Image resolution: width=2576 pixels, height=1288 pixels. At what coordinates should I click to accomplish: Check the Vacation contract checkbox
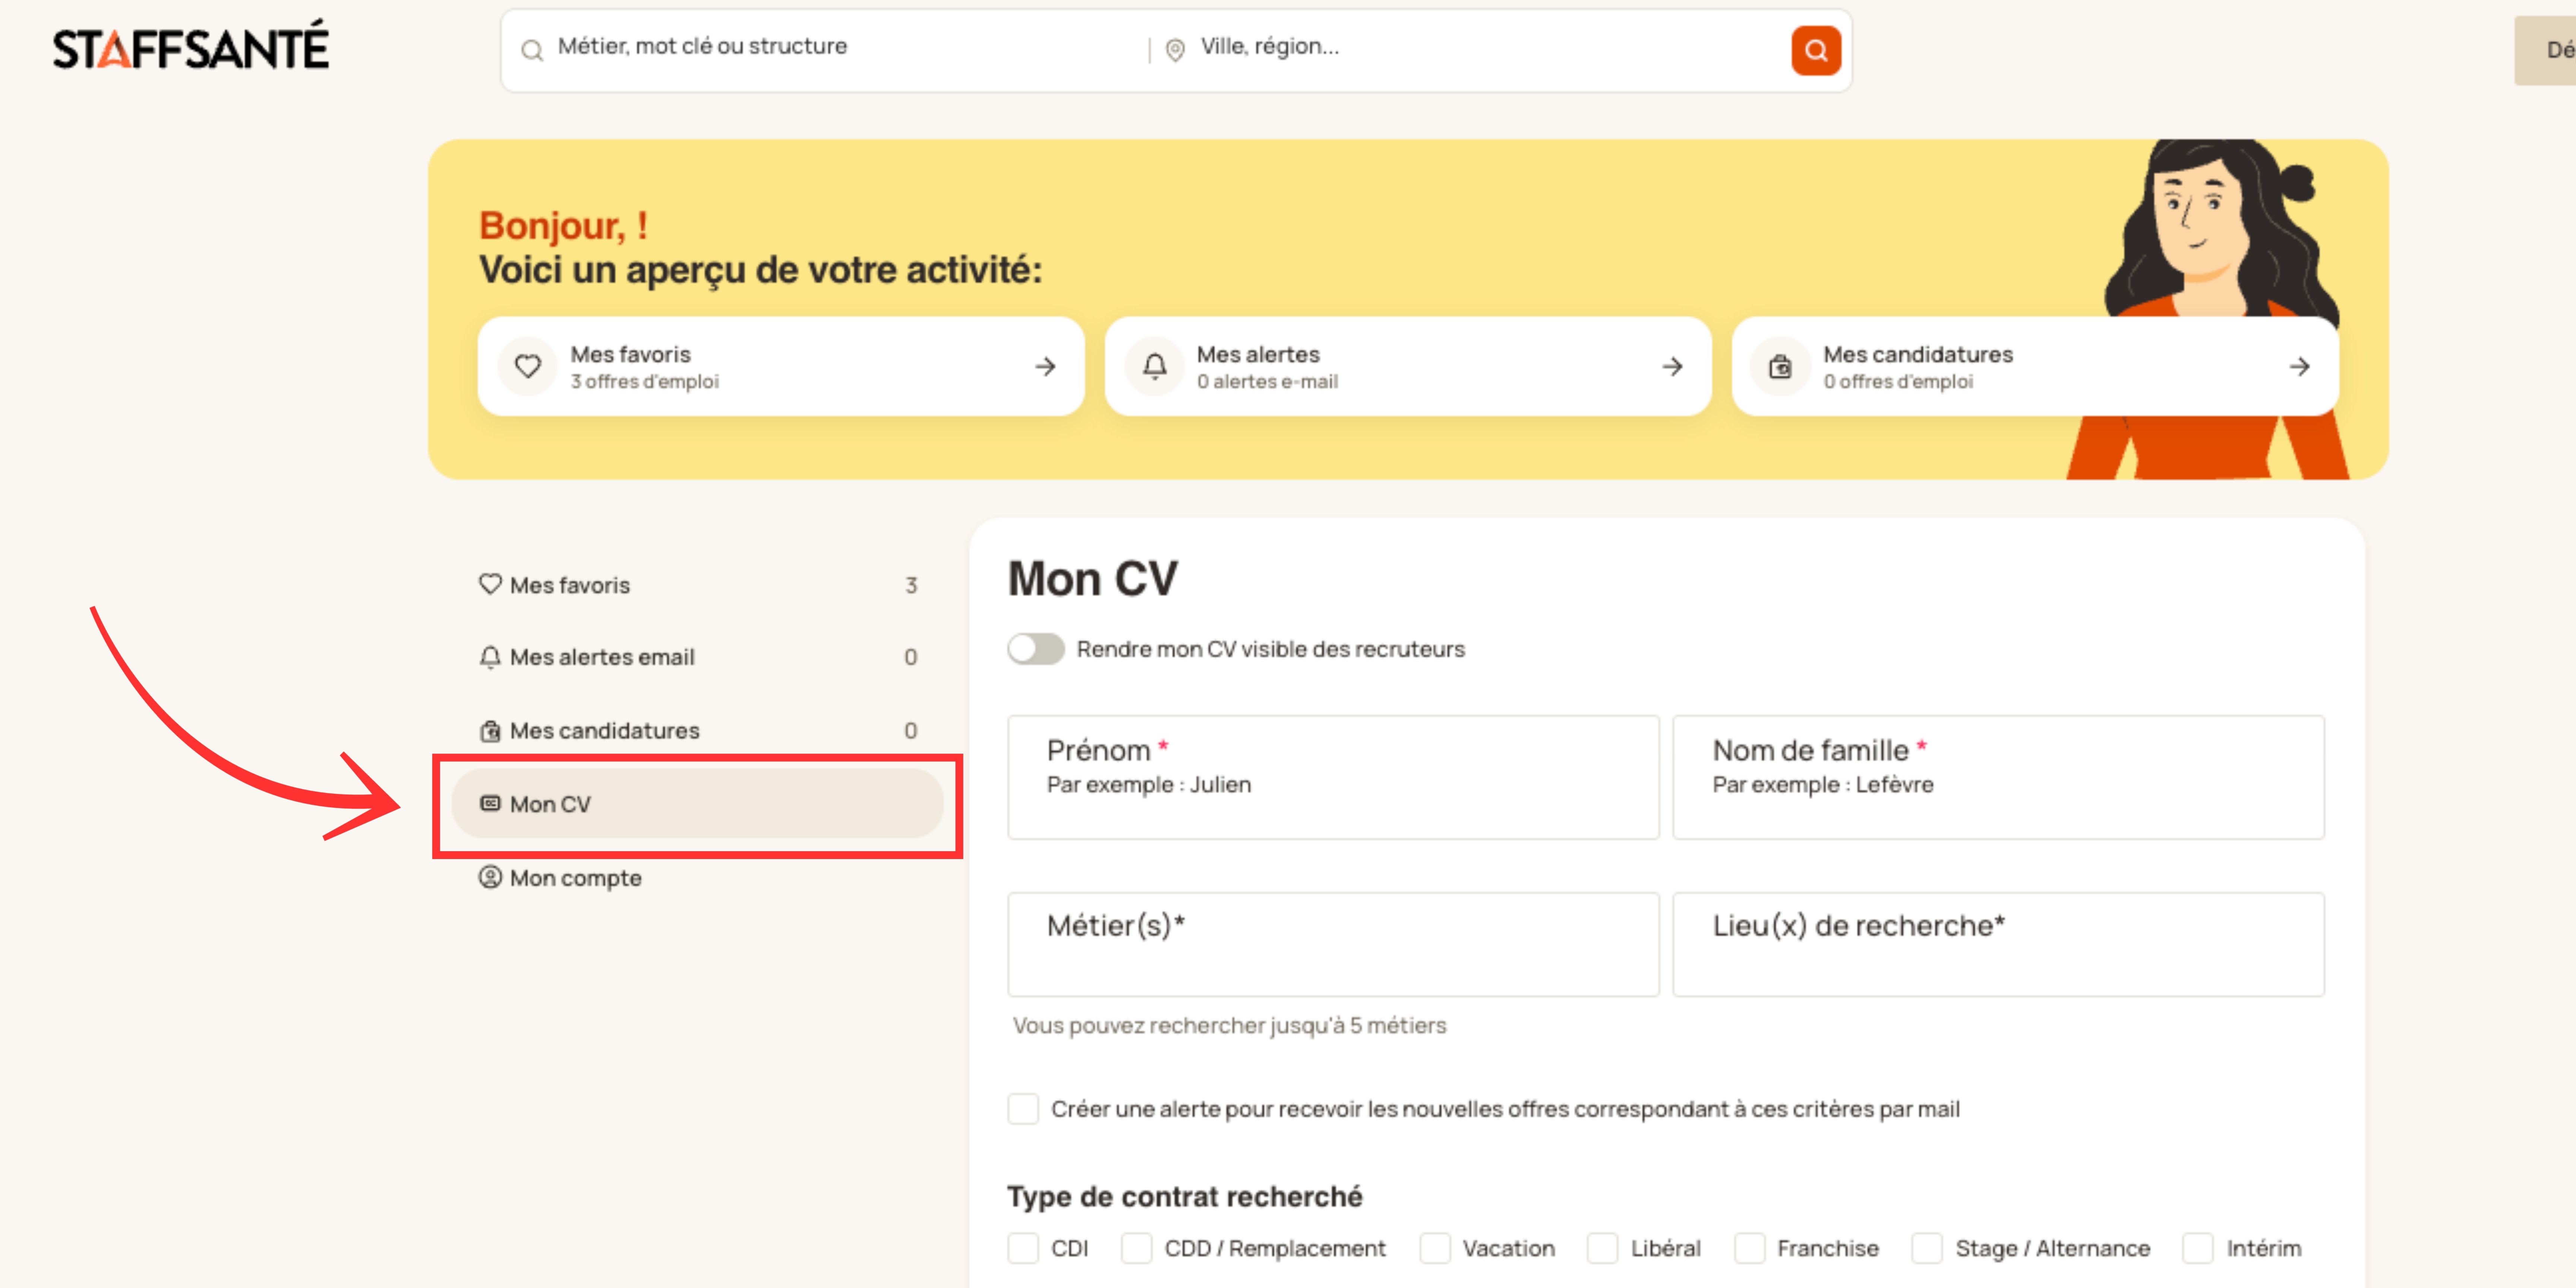click(x=1435, y=1248)
